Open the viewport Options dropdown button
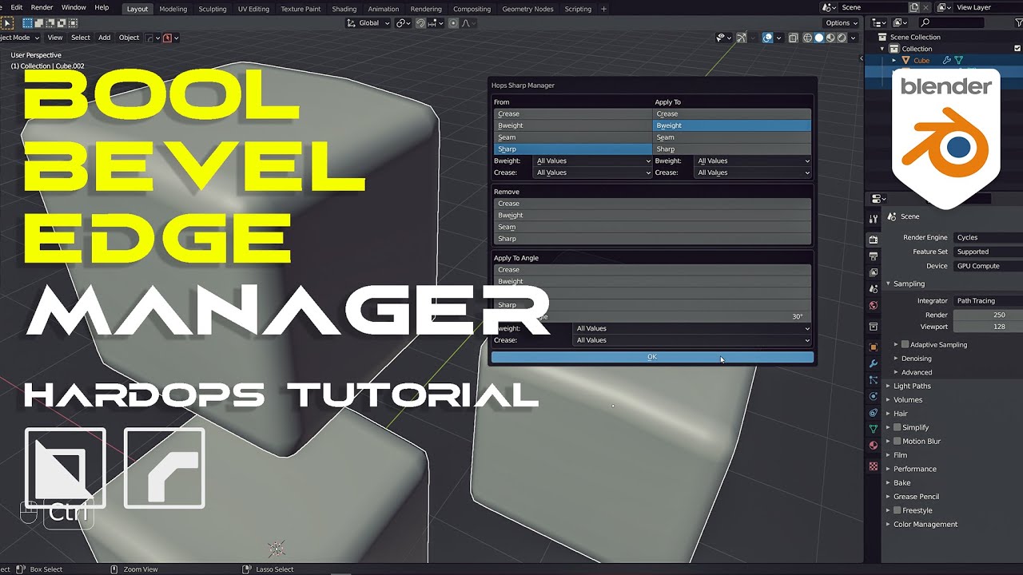 pos(842,23)
